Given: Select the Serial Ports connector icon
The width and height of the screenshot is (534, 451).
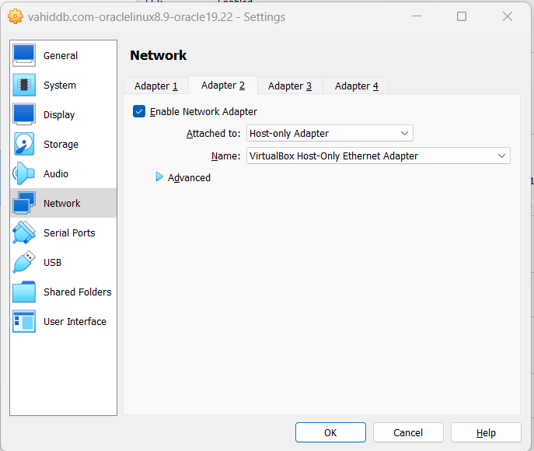Looking at the screenshot, I should click(x=24, y=232).
